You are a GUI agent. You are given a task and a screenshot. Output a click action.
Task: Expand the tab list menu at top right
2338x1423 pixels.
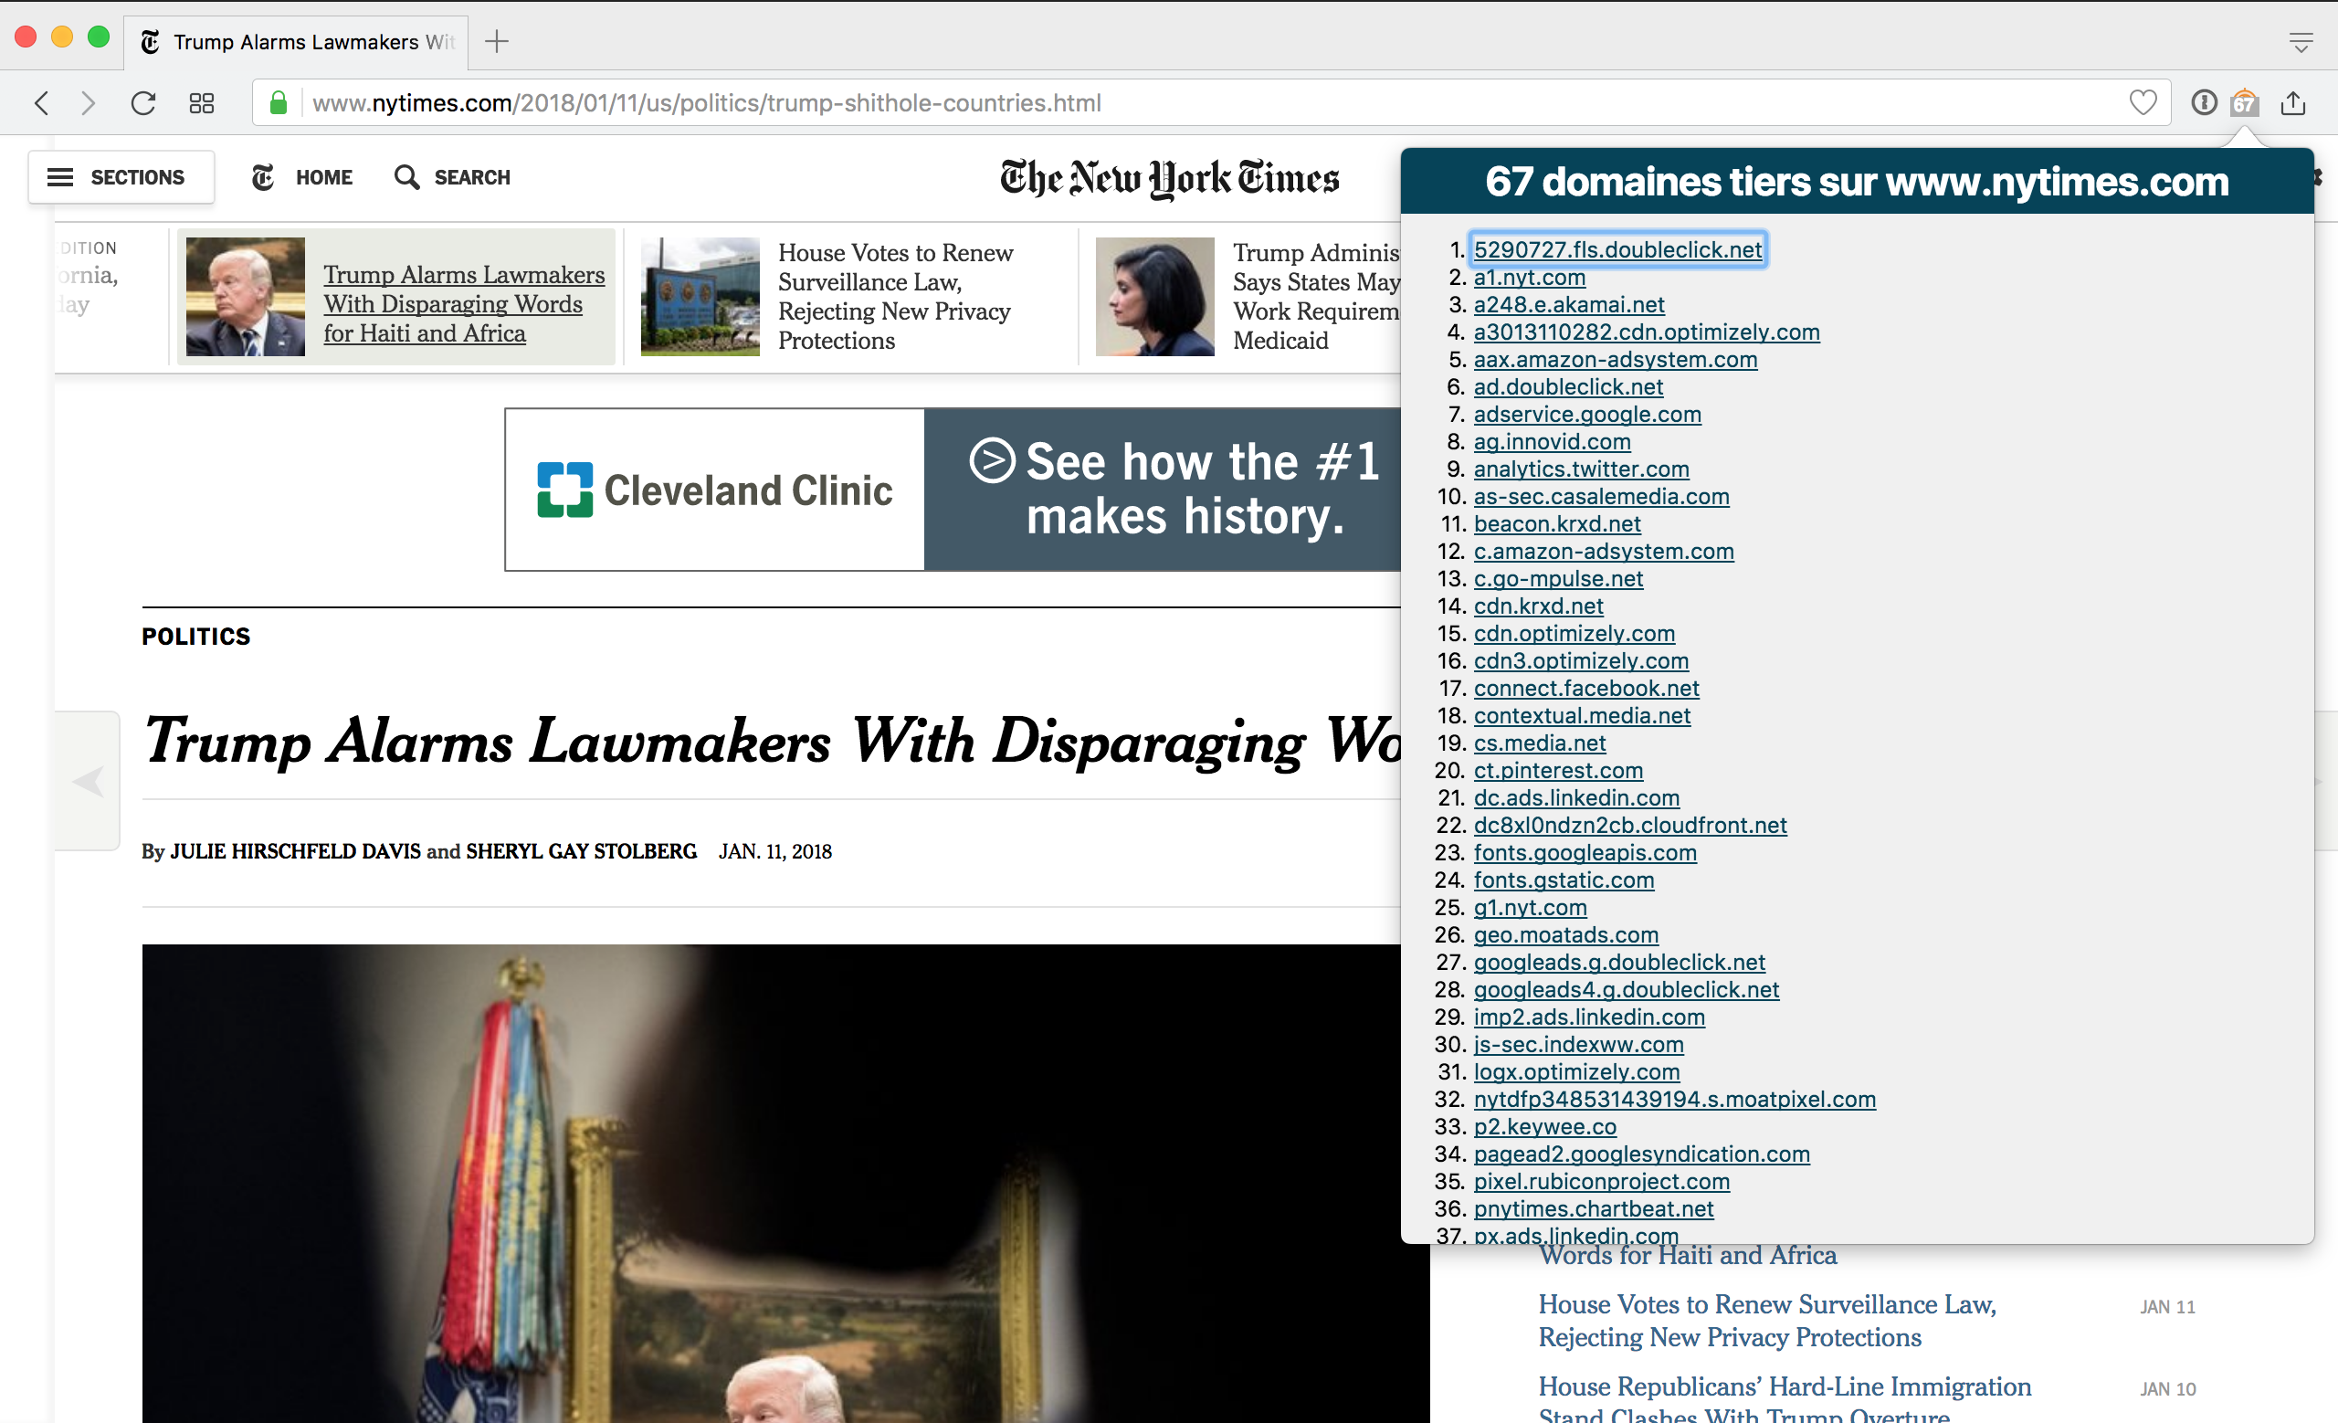coord(2301,42)
